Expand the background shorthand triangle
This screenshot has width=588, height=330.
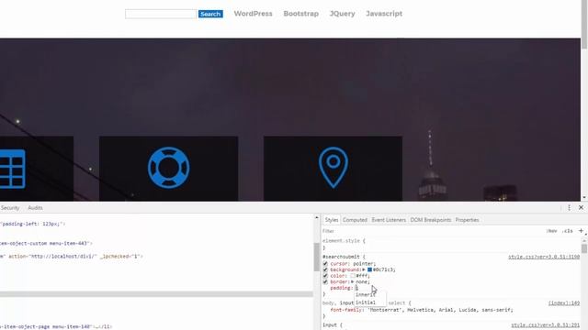tap(364, 269)
